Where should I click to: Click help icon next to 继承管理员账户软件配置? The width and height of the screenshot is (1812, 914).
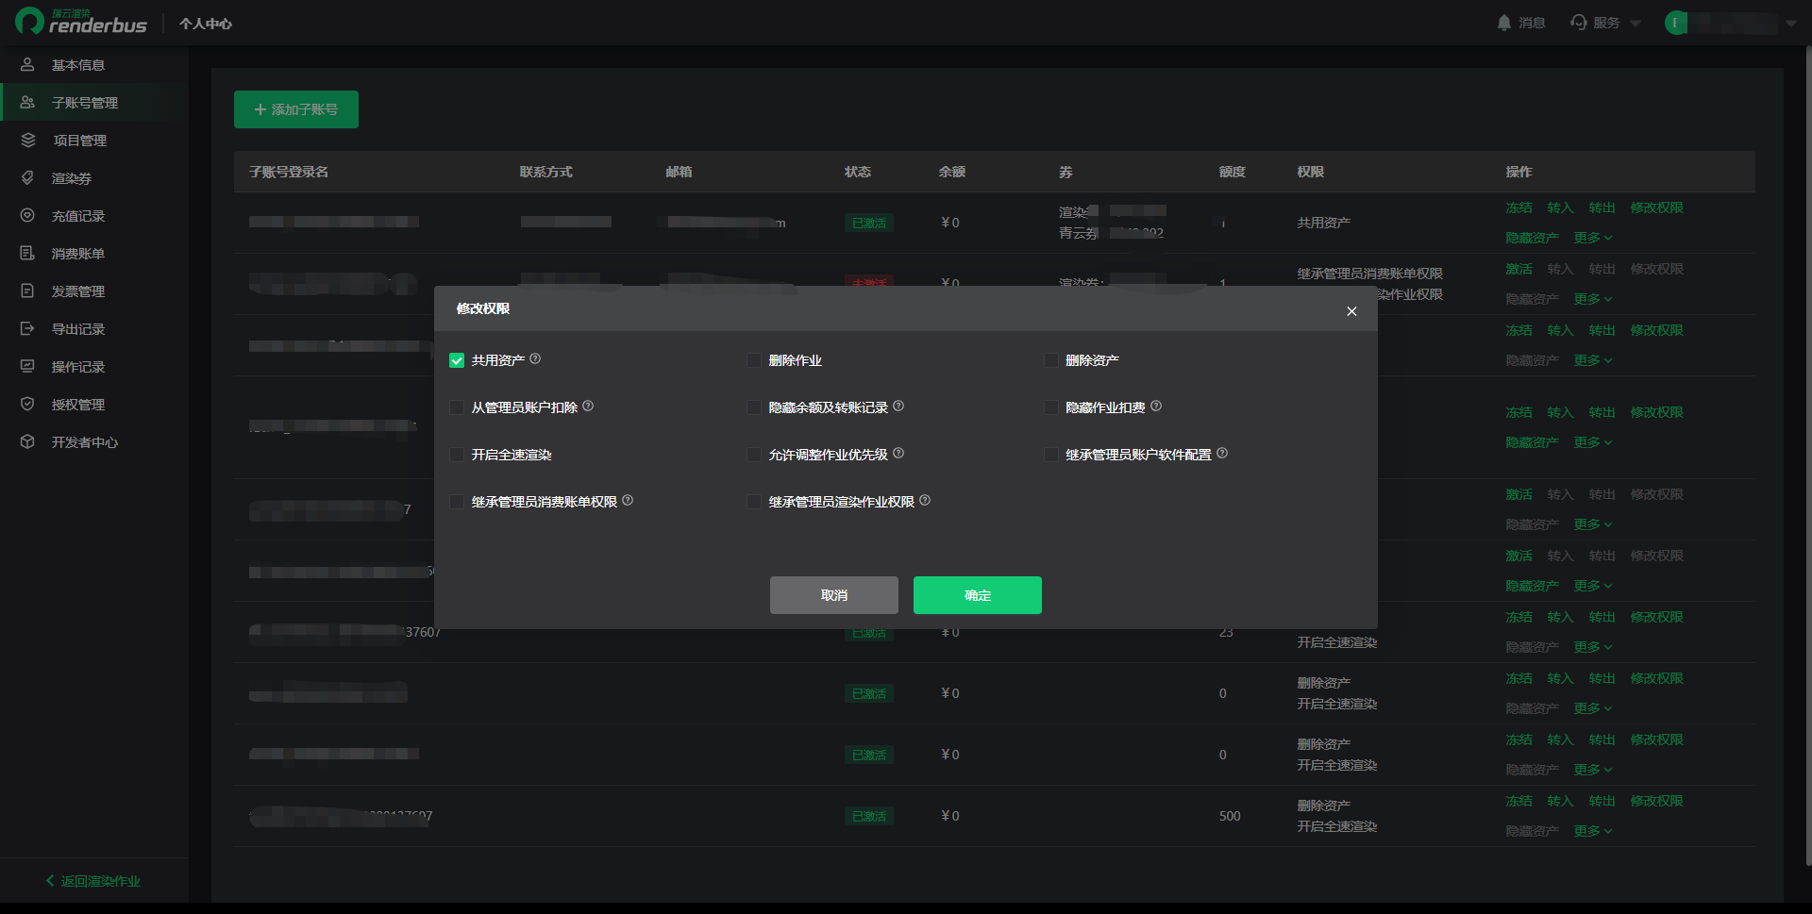tap(1222, 453)
